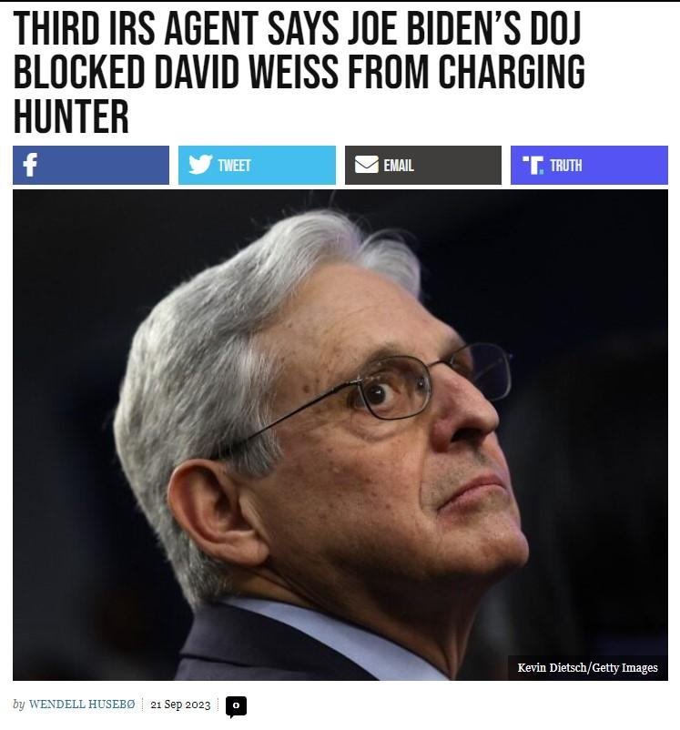The image size is (680, 730).
Task: Click the light blue Twitter share bar
Action: tap(257, 166)
